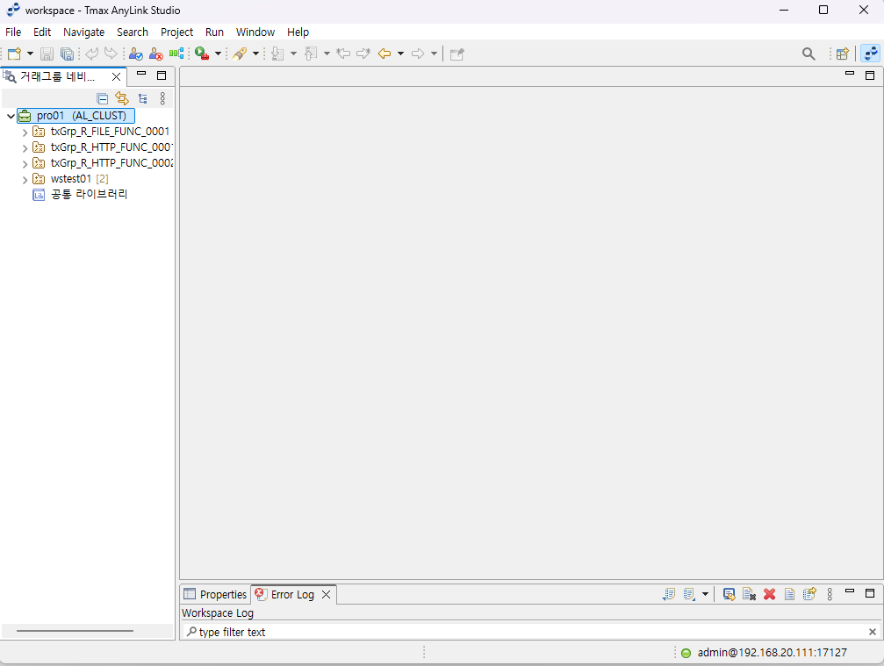Collapse the pro01 (AL_CLUST) project node
This screenshot has width=884, height=666.
11,116
